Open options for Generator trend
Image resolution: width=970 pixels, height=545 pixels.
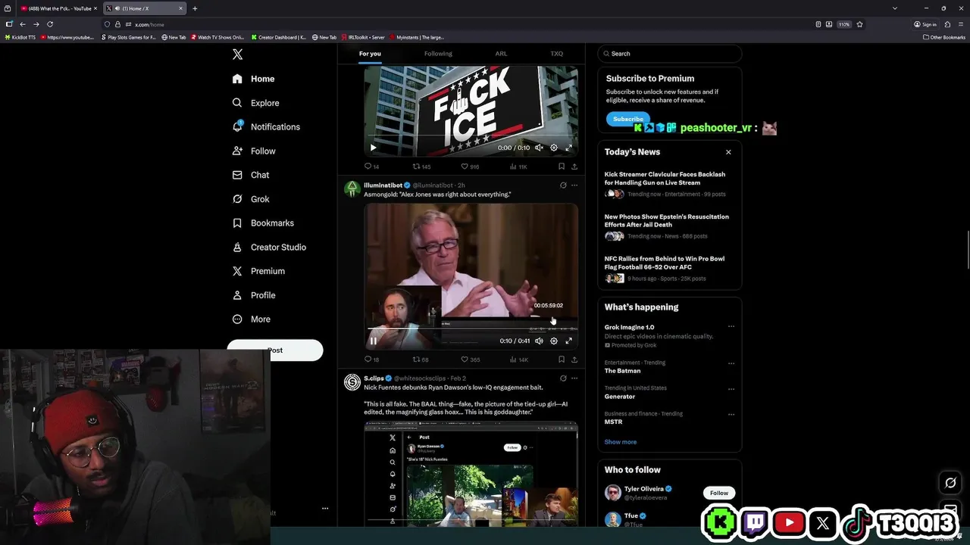coord(731,389)
